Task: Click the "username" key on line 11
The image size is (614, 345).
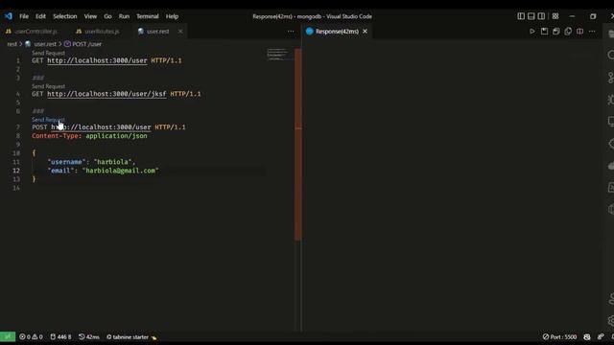Action: pos(66,162)
